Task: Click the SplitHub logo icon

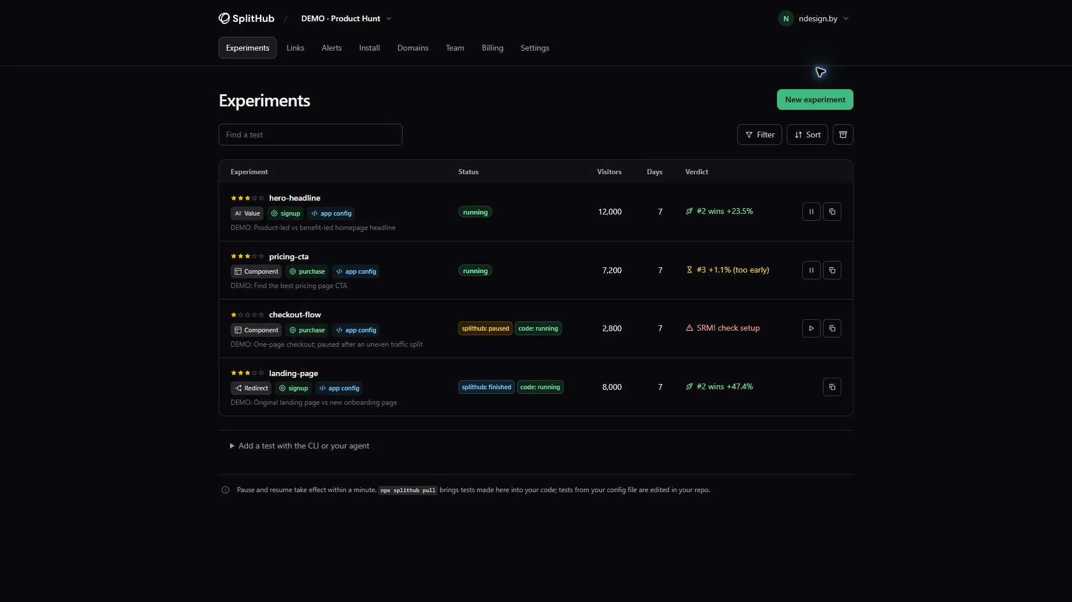Action: point(224,18)
